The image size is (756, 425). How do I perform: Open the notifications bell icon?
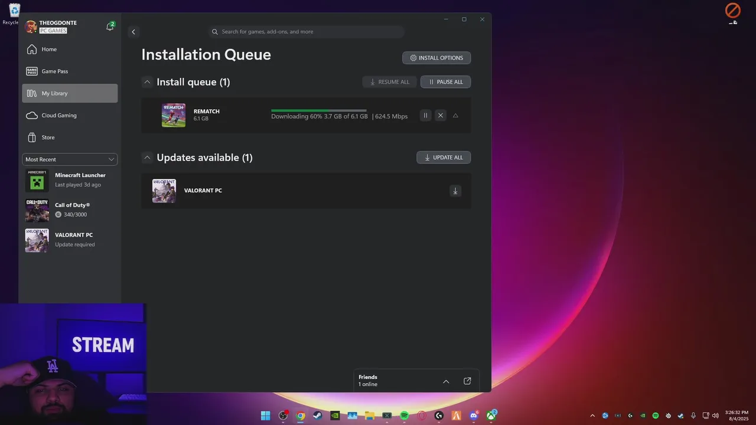point(110,27)
